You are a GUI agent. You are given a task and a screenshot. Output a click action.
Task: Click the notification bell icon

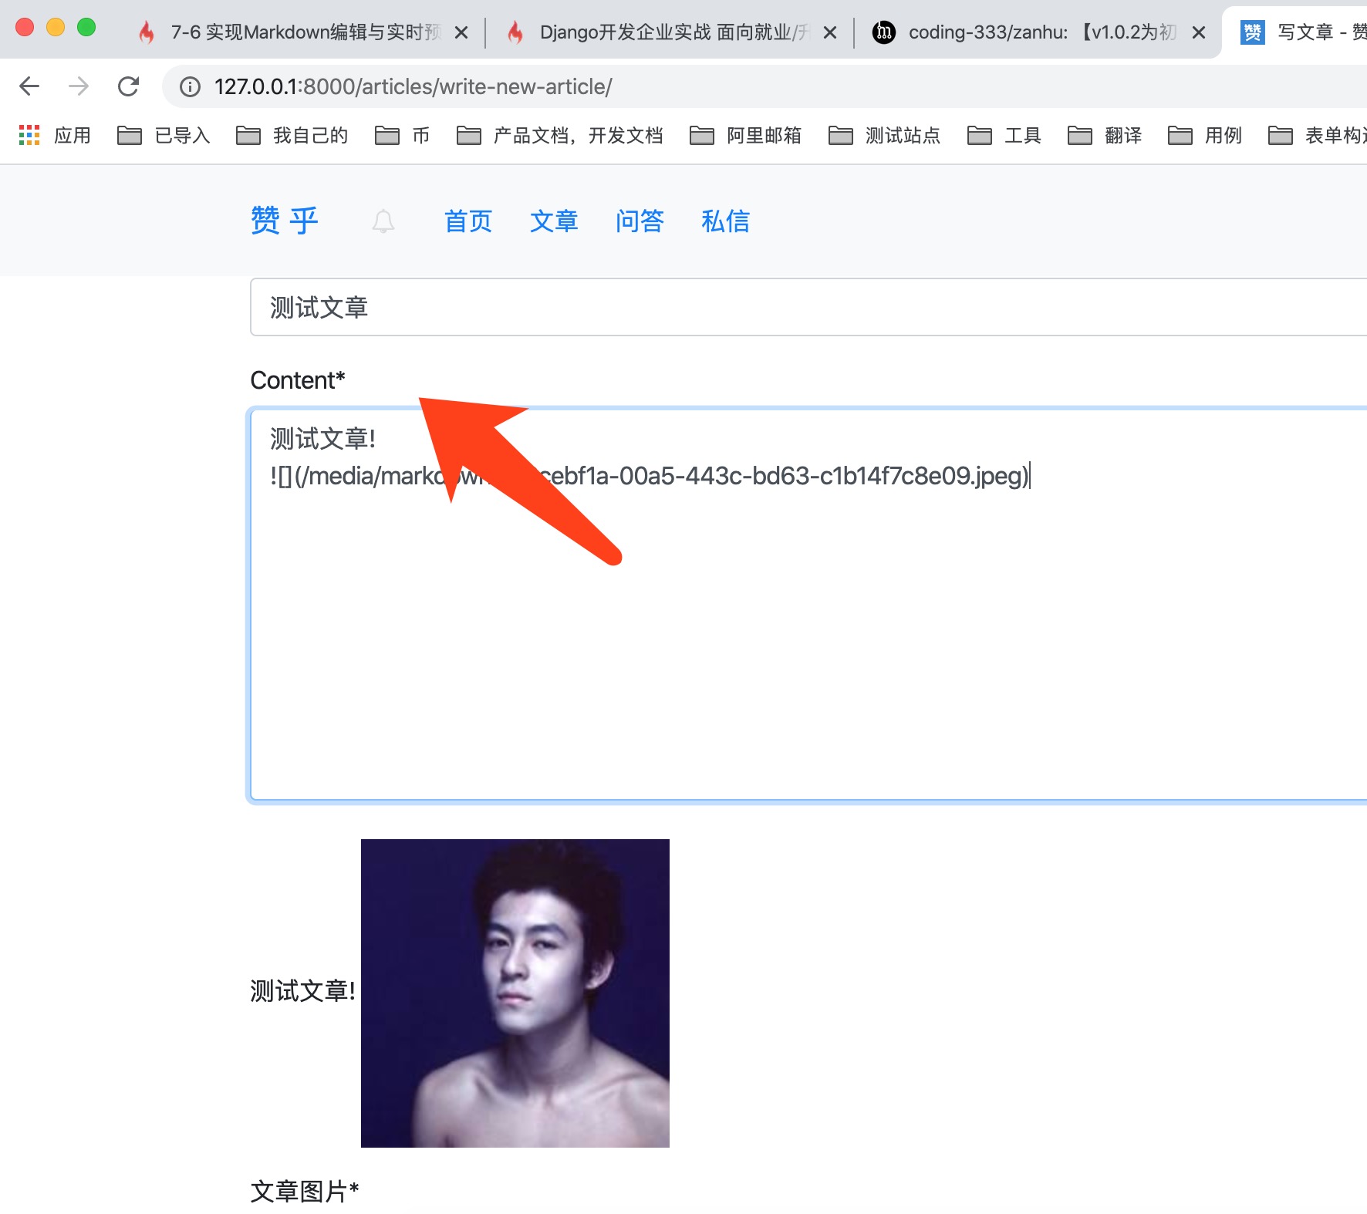coord(383,221)
